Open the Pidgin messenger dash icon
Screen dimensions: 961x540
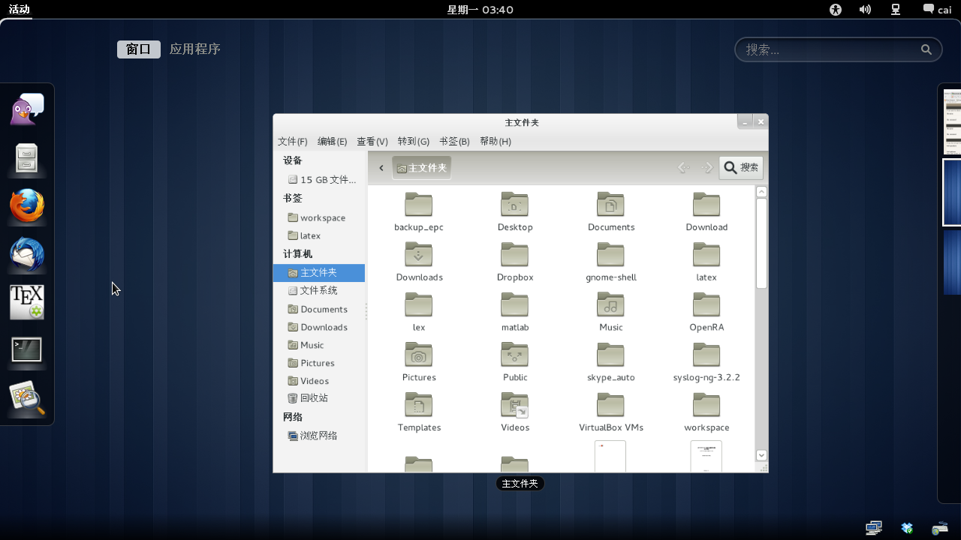coord(27,109)
